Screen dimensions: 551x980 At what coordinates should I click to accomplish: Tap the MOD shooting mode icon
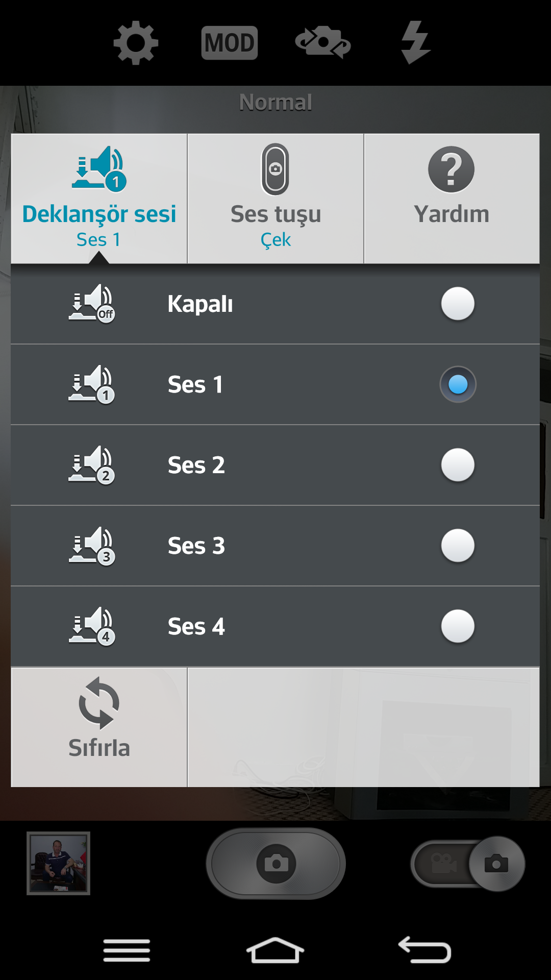pyautogui.click(x=230, y=43)
